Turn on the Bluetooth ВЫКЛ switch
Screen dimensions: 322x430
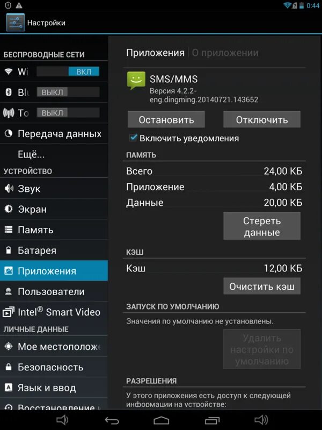pos(68,92)
